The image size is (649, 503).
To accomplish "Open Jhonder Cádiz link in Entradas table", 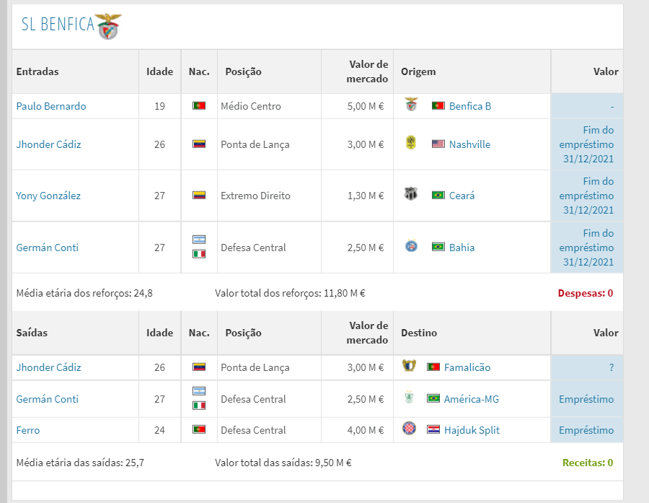I will click(48, 144).
